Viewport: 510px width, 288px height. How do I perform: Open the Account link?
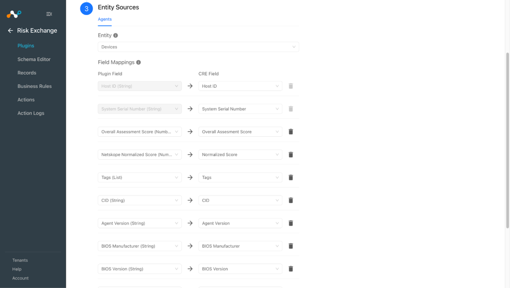pyautogui.click(x=20, y=278)
